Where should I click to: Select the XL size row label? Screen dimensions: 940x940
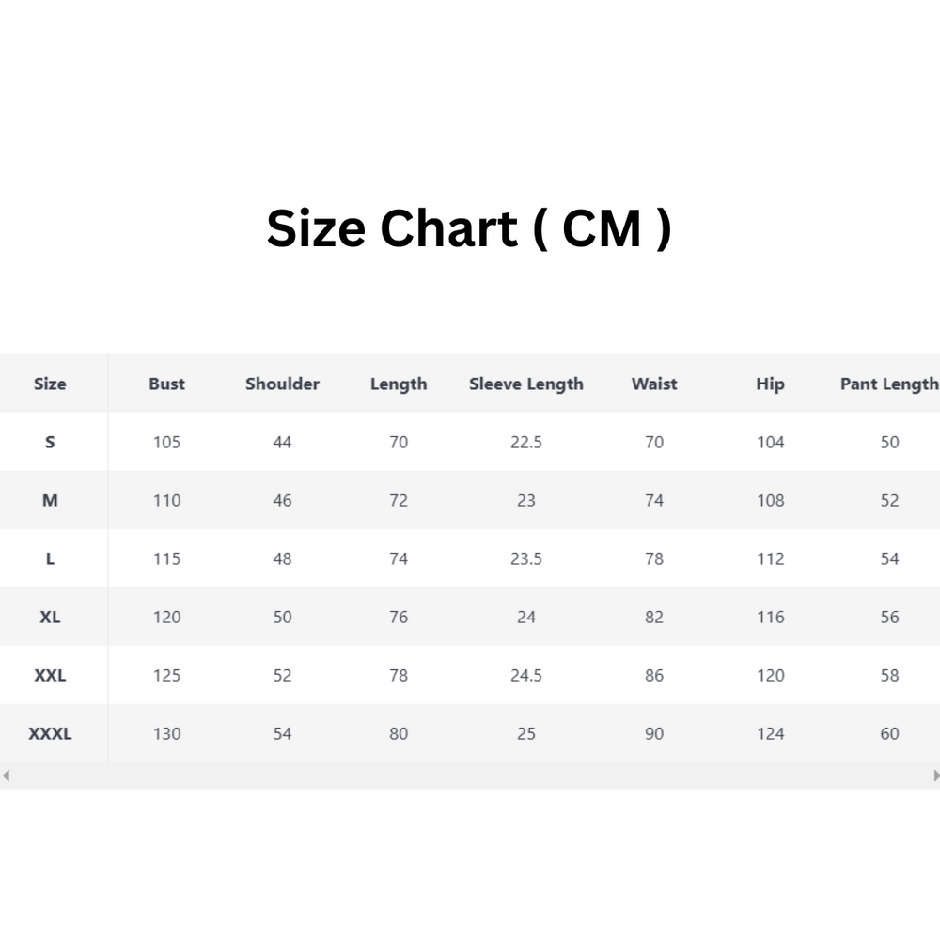[x=50, y=617]
